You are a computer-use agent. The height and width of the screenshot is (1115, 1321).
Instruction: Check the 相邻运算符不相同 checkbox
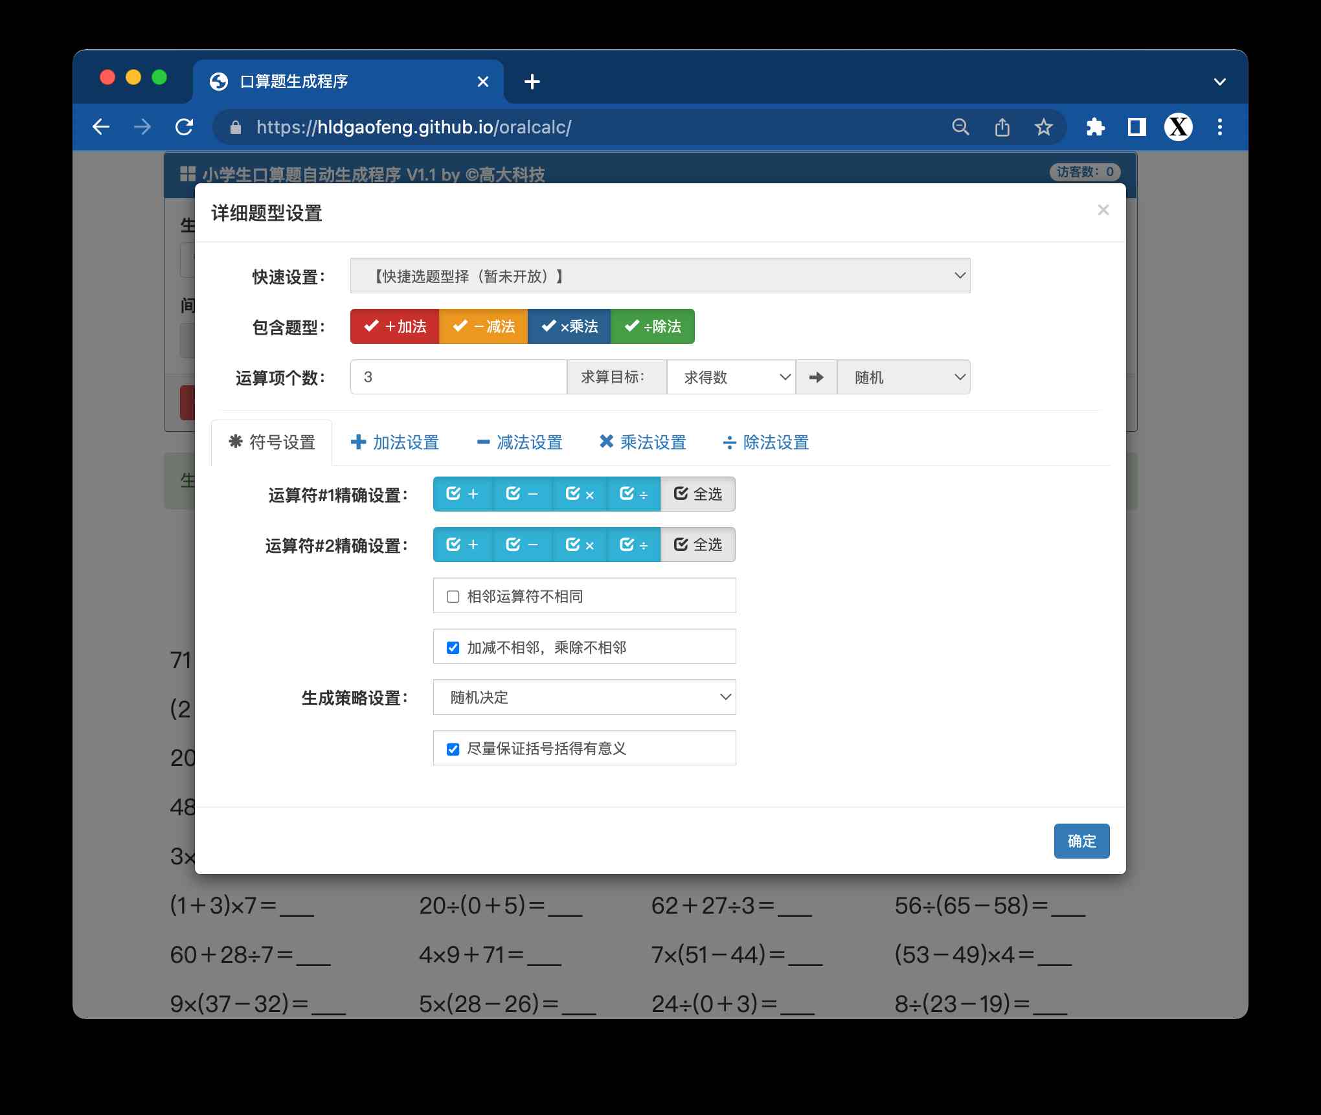click(453, 596)
